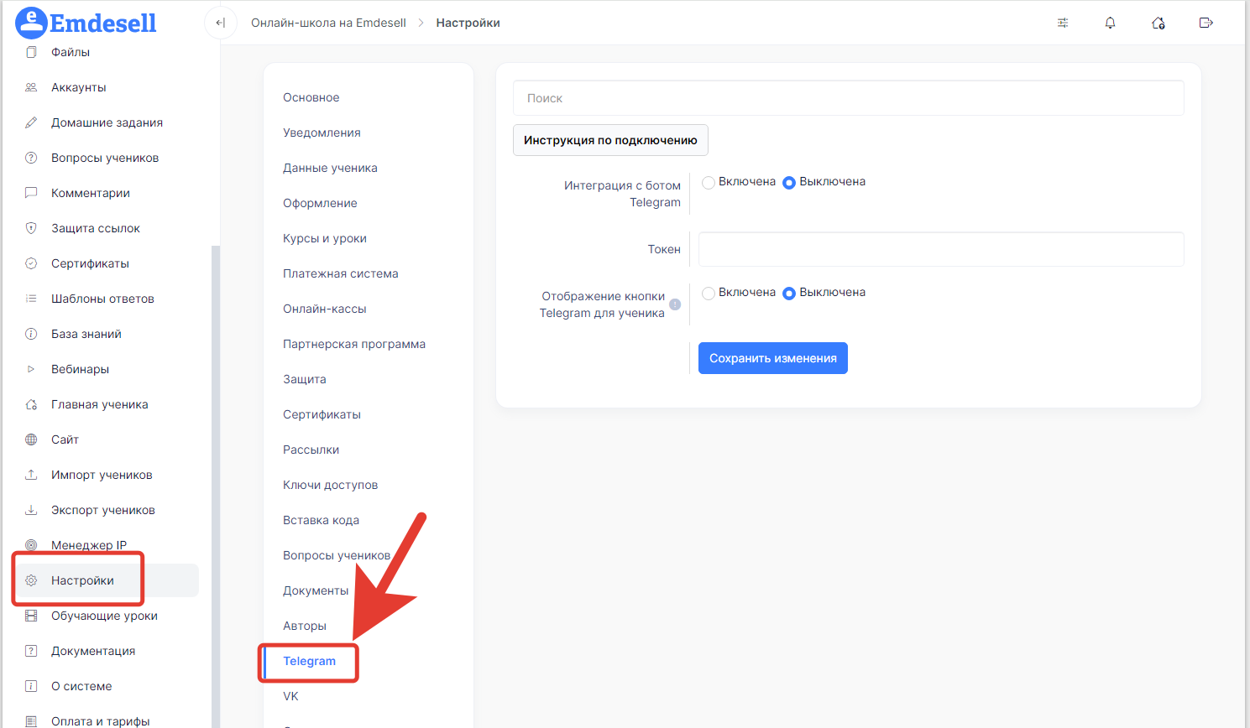1250x728 pixels.
Task: Open the Курсы и уроки settings tab
Action: [x=325, y=238]
